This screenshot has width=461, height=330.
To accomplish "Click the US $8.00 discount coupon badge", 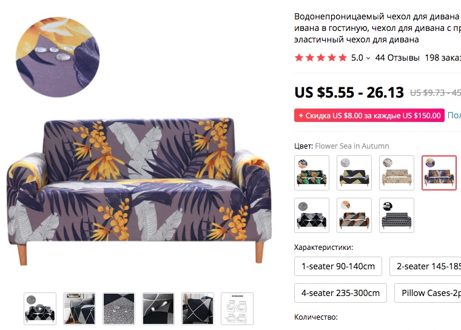I will [369, 115].
